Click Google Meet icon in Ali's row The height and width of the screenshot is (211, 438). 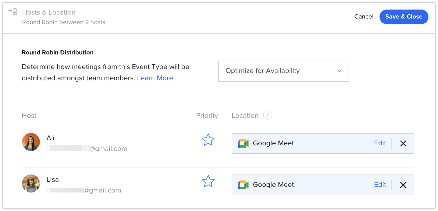(x=243, y=143)
